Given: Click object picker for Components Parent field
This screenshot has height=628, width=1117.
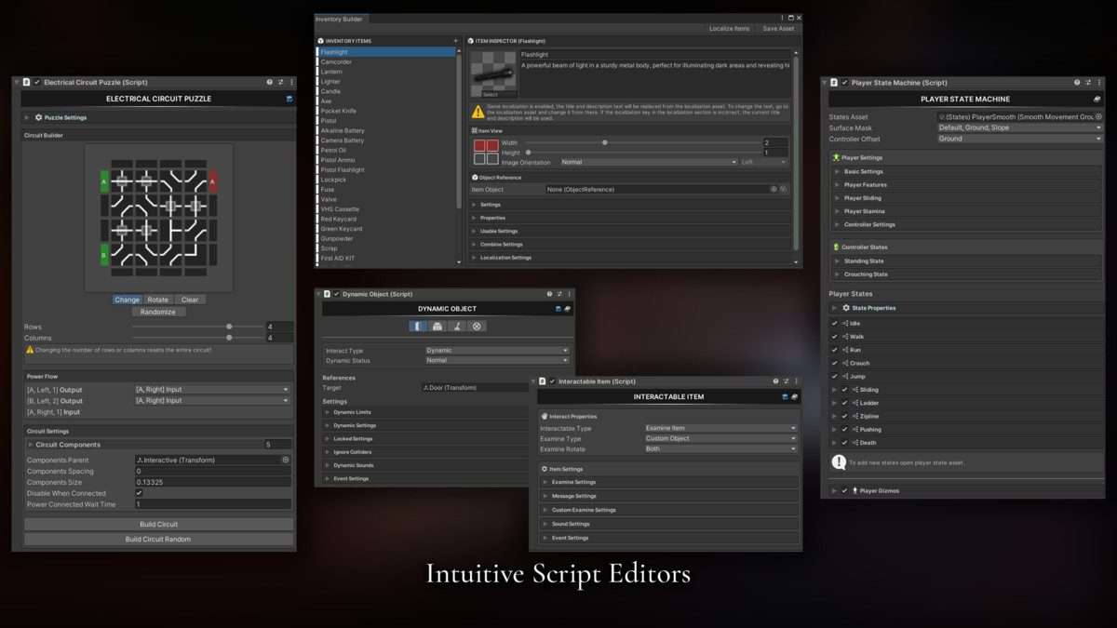Looking at the screenshot, I should point(285,460).
